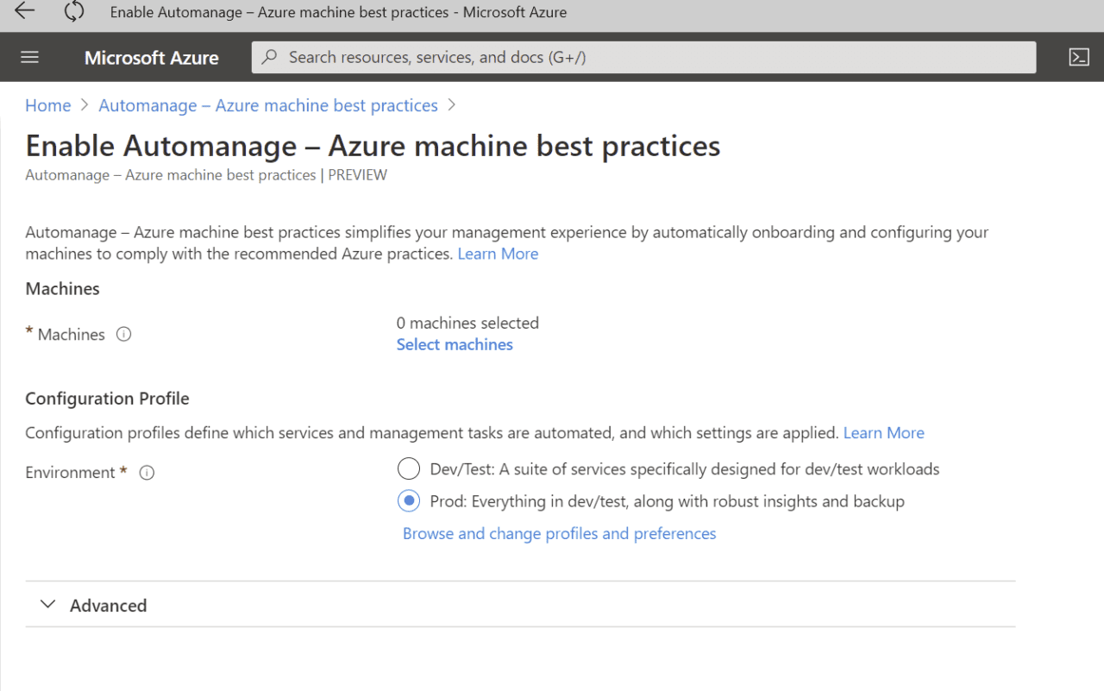Open the hamburger portal menu
Screen dimensions: 1104x691
point(29,57)
